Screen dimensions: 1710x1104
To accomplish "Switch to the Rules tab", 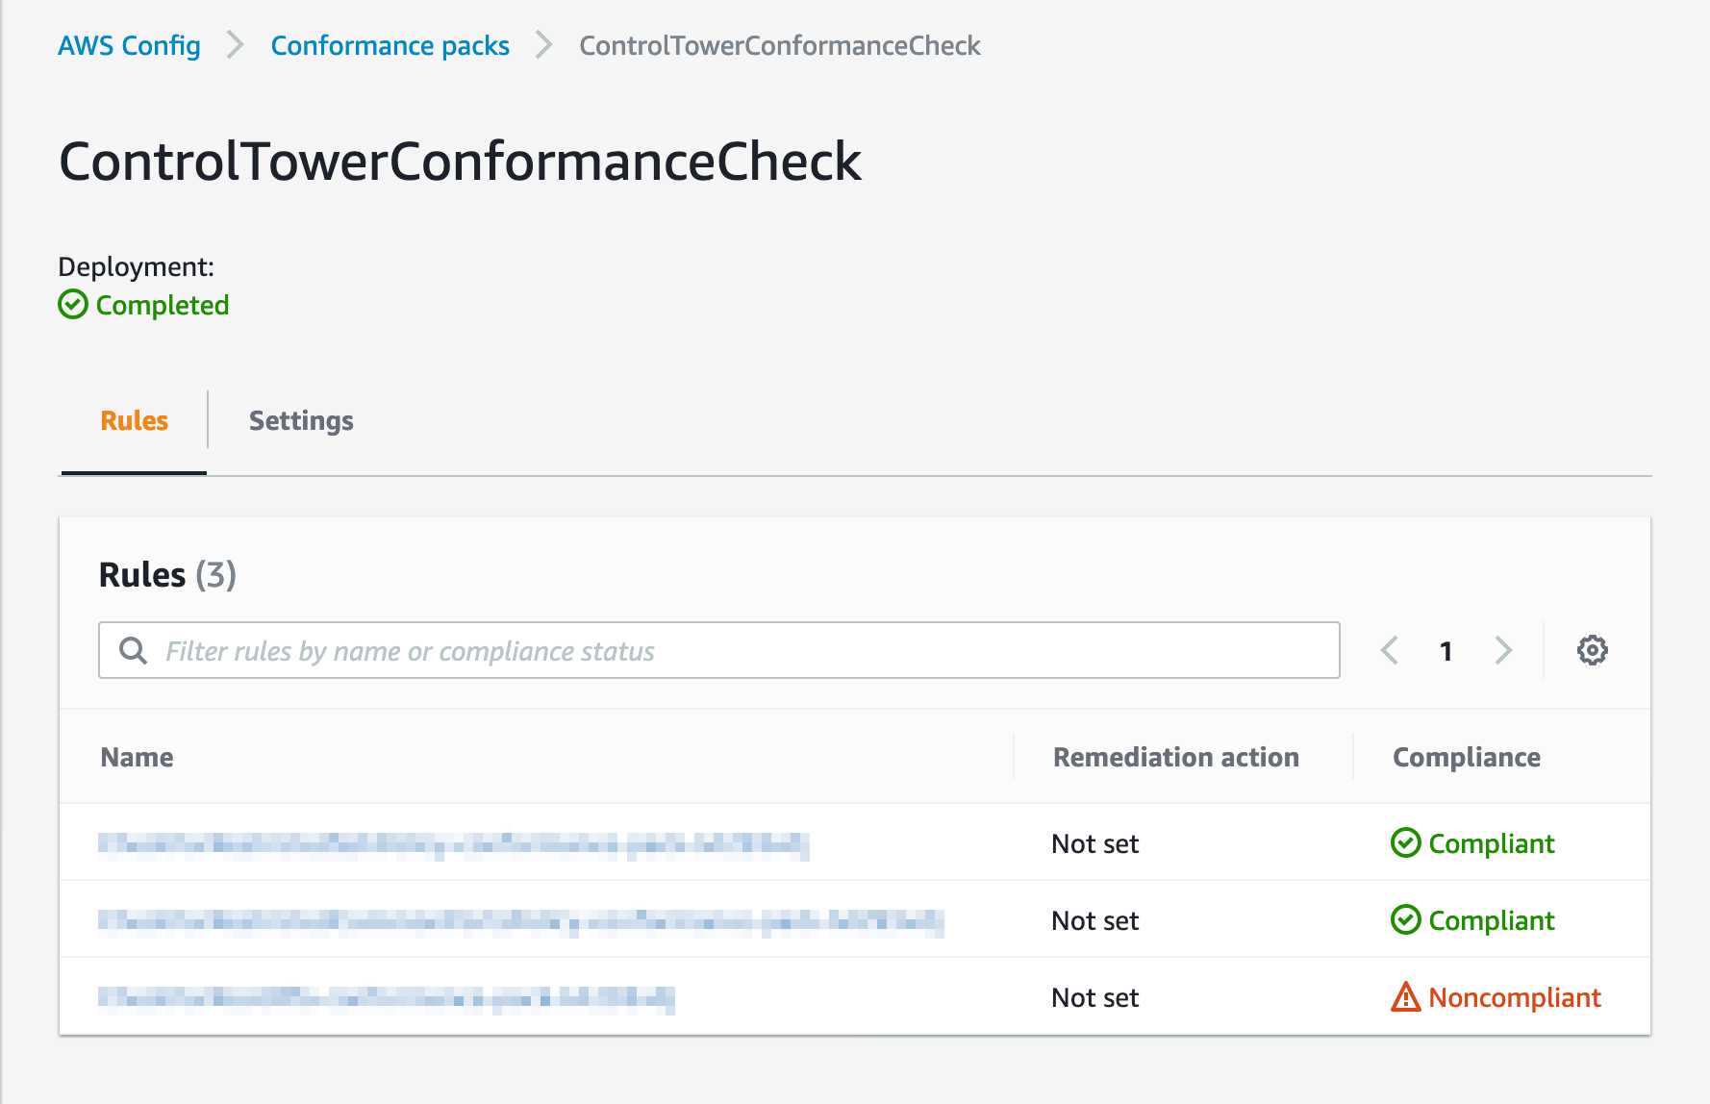I will [x=135, y=421].
